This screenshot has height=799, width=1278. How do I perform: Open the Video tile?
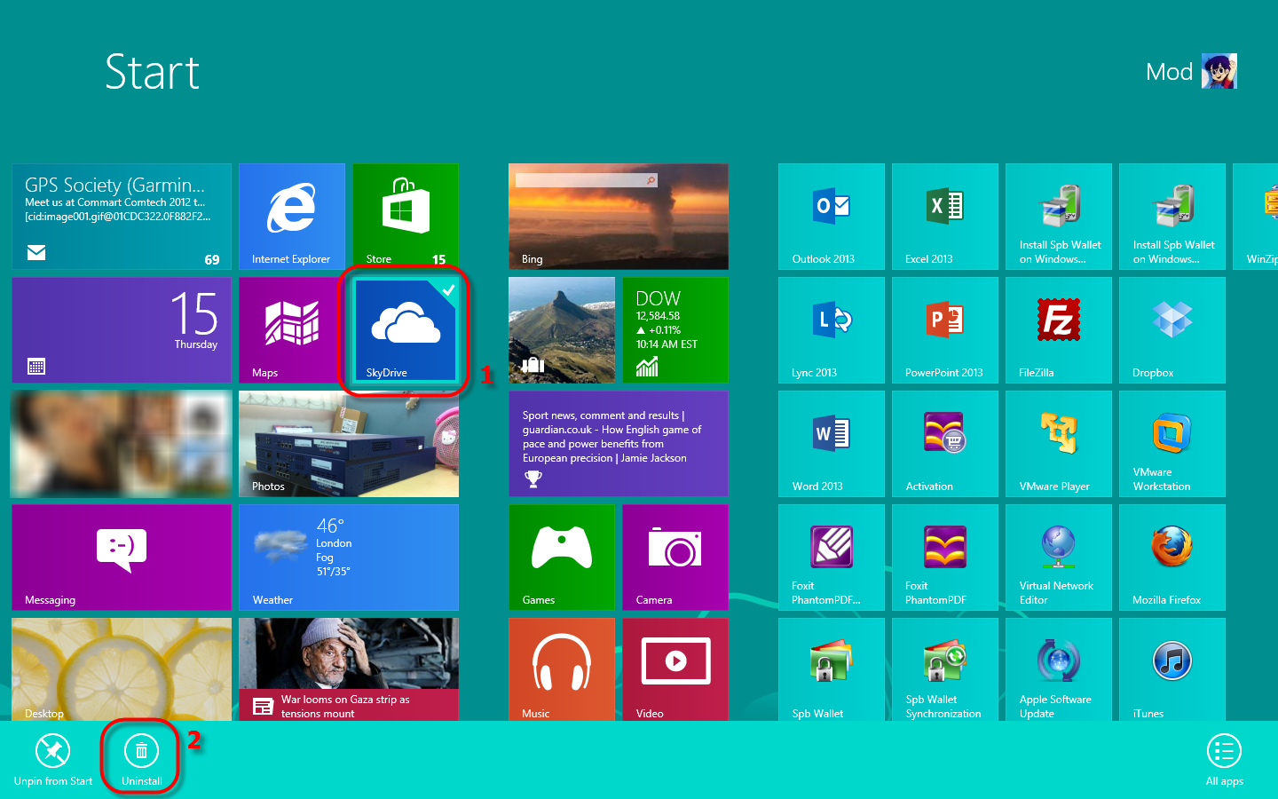(675, 669)
